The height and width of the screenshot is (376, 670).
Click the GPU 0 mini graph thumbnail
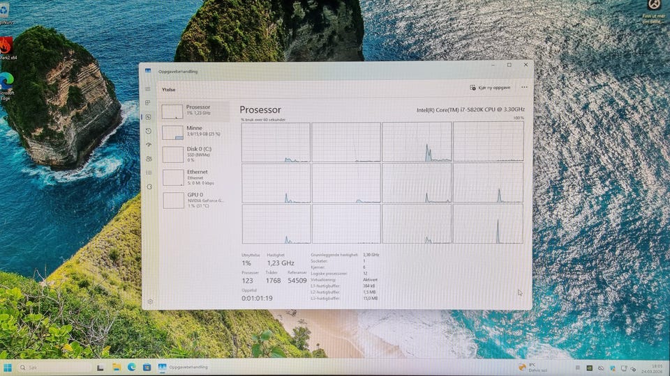coord(174,201)
